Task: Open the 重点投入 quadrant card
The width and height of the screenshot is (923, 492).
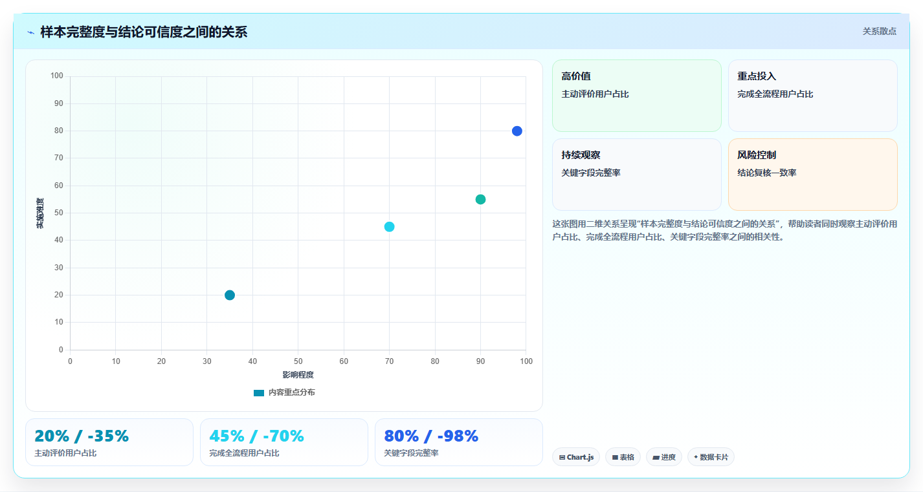Action: click(813, 96)
